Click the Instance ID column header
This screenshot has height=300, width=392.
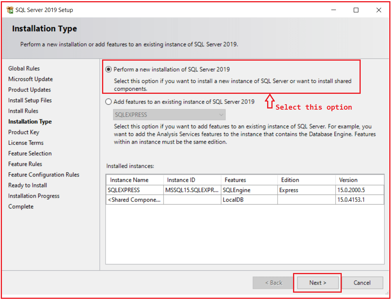pyautogui.click(x=192, y=180)
